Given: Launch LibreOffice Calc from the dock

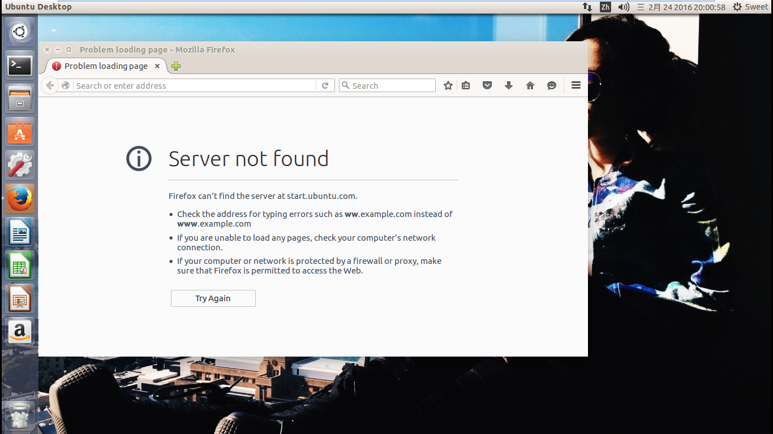Looking at the screenshot, I should (20, 266).
